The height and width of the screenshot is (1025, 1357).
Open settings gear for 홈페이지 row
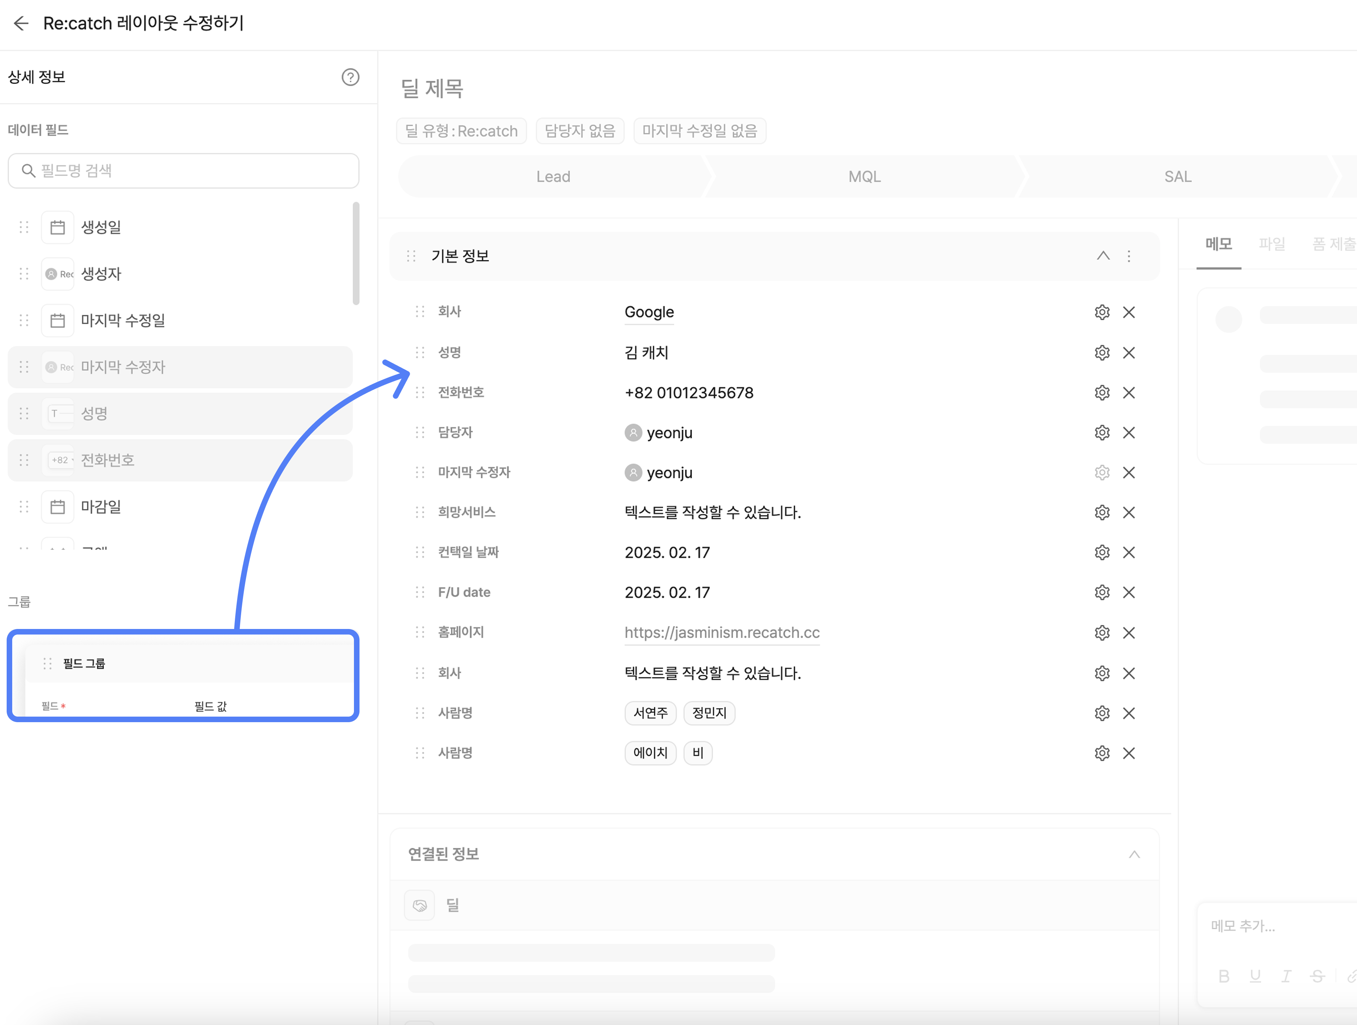click(x=1102, y=632)
